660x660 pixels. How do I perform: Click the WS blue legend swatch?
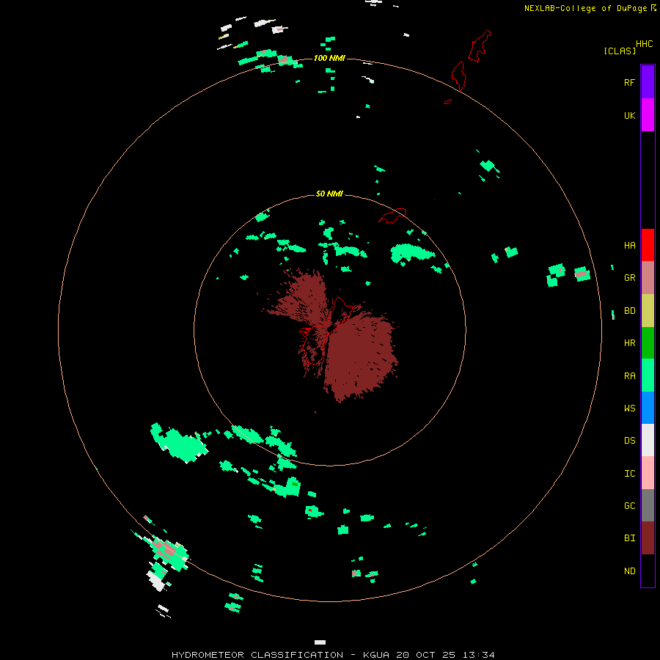click(x=648, y=408)
